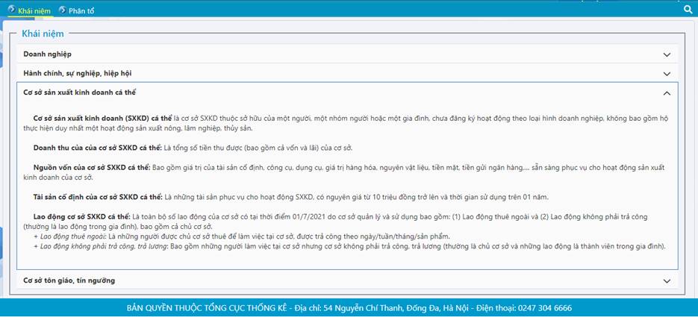Open Hành chính, sự nghiệp, hiệp hội header
Screen dimensions: 698x317
point(75,74)
